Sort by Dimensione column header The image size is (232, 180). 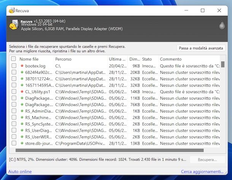tap(134, 59)
